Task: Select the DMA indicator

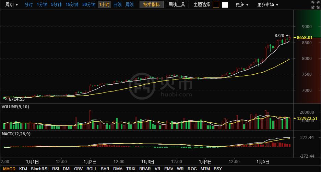Action: [118, 169]
